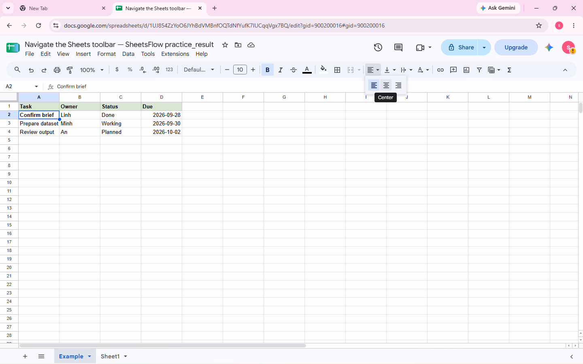Open the Extensions menu
583x364 pixels.
point(175,54)
